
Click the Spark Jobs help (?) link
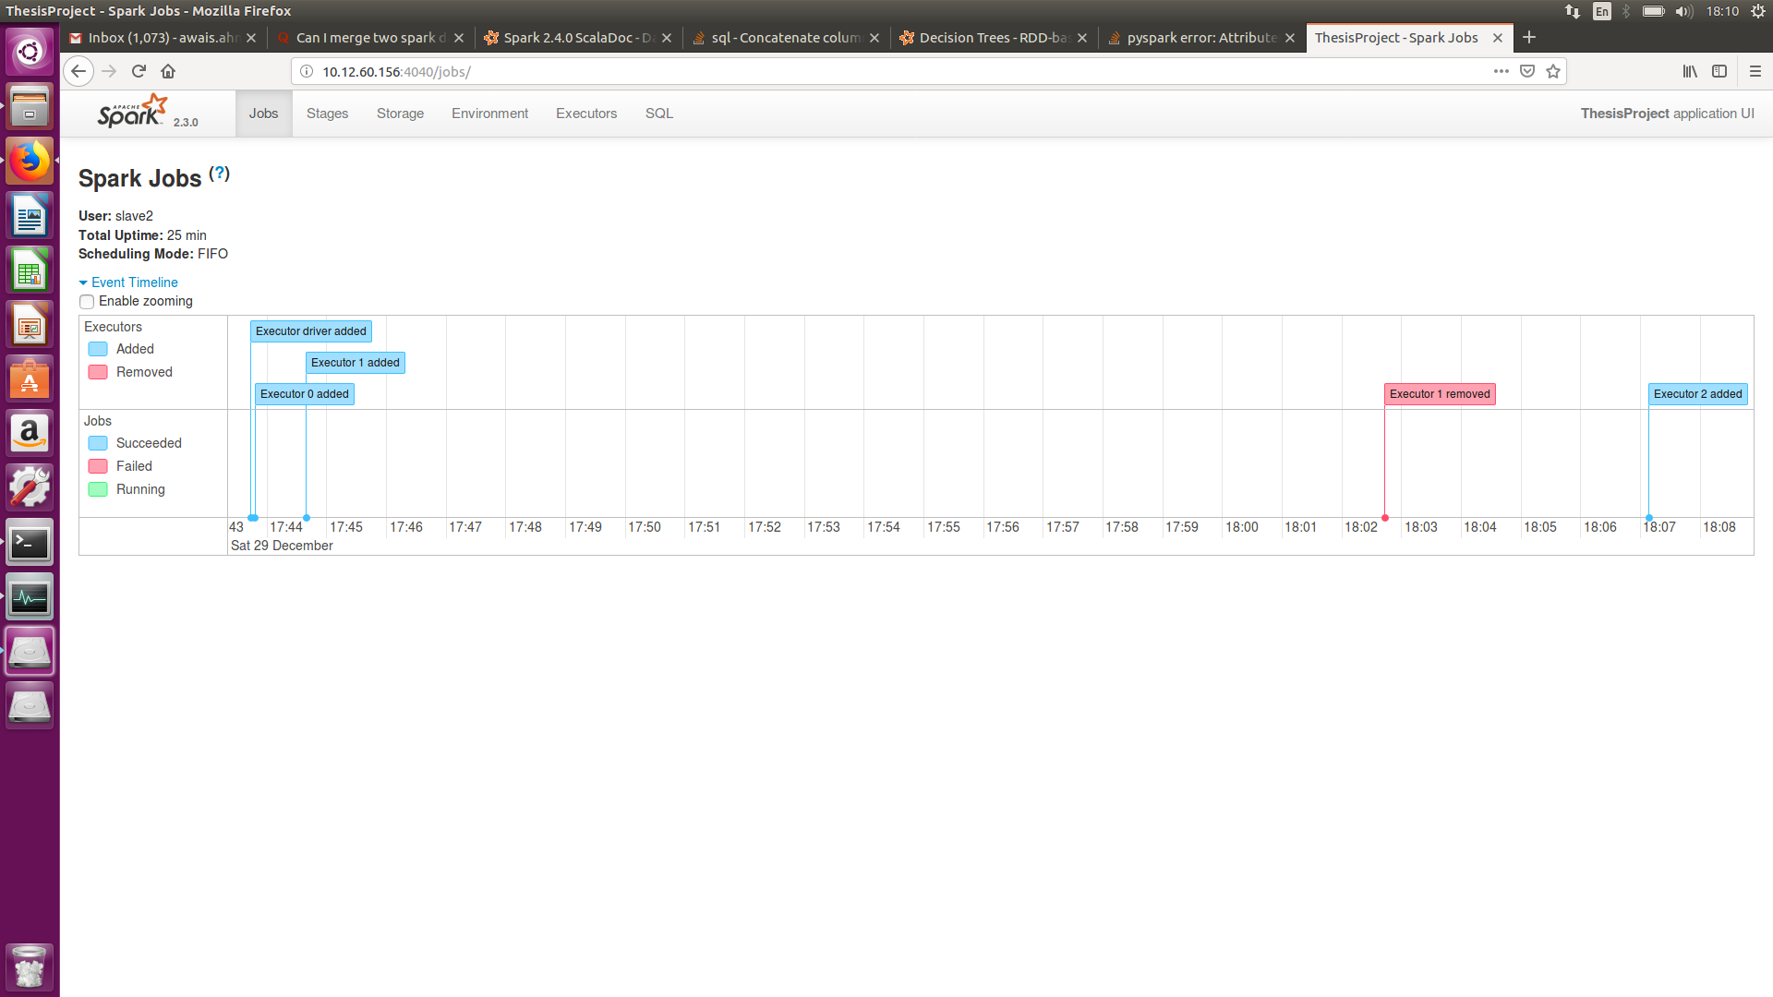coord(219,174)
